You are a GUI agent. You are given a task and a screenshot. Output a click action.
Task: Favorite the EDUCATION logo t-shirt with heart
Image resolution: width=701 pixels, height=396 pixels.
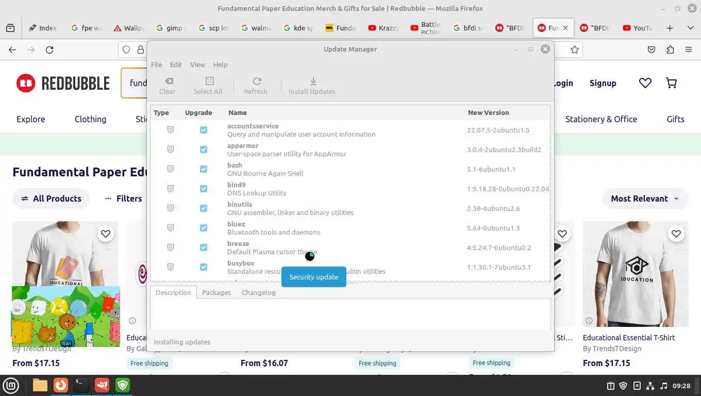[676, 234]
